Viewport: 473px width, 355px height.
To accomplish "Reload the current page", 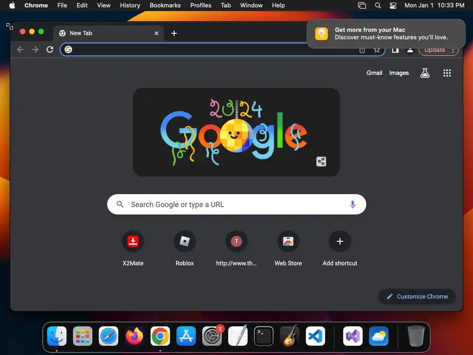I will pos(50,49).
